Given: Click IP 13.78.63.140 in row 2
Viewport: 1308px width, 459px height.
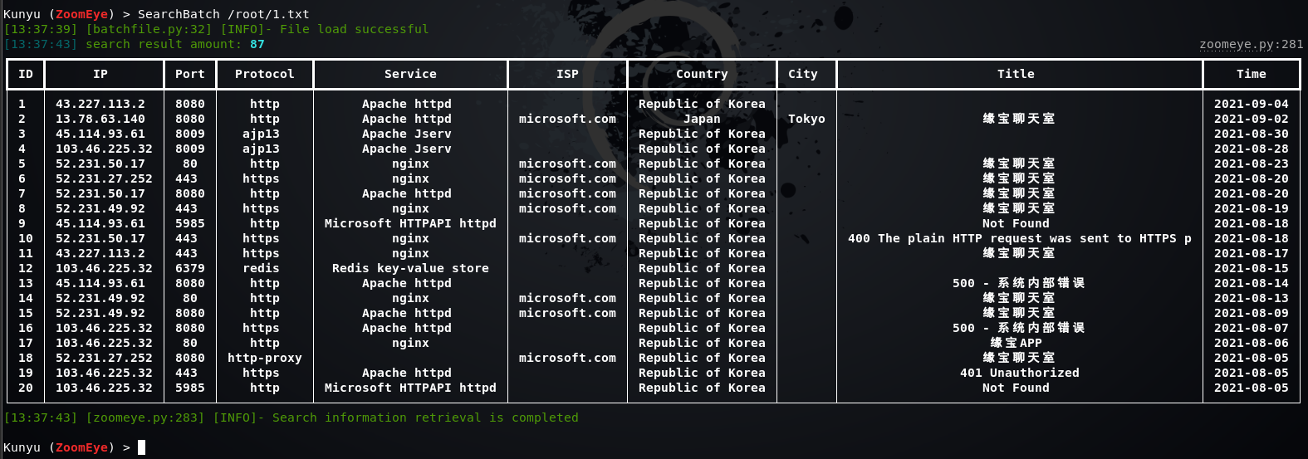Looking at the screenshot, I should click(x=100, y=119).
